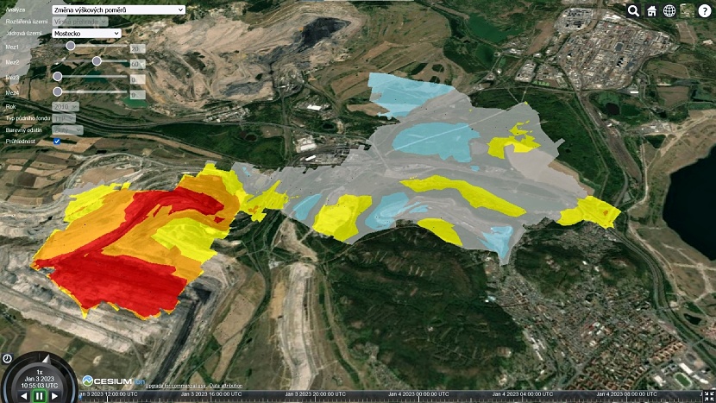The image size is (716, 403).
Task: Open Jádrová území dropdown Mostecko
Action: click(86, 34)
